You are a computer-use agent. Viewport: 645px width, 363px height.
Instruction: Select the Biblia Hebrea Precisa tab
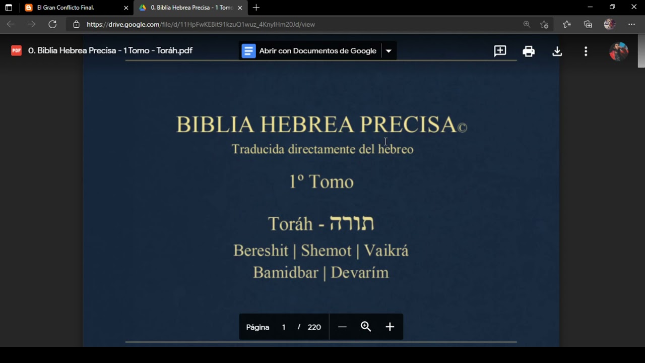pyautogui.click(x=191, y=8)
